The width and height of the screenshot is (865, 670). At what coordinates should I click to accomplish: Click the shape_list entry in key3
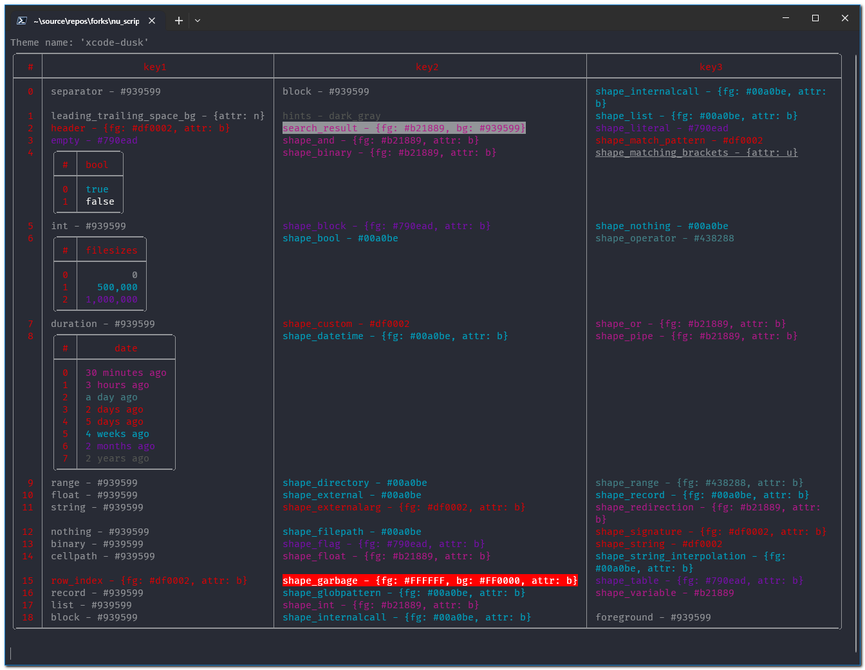click(x=696, y=116)
